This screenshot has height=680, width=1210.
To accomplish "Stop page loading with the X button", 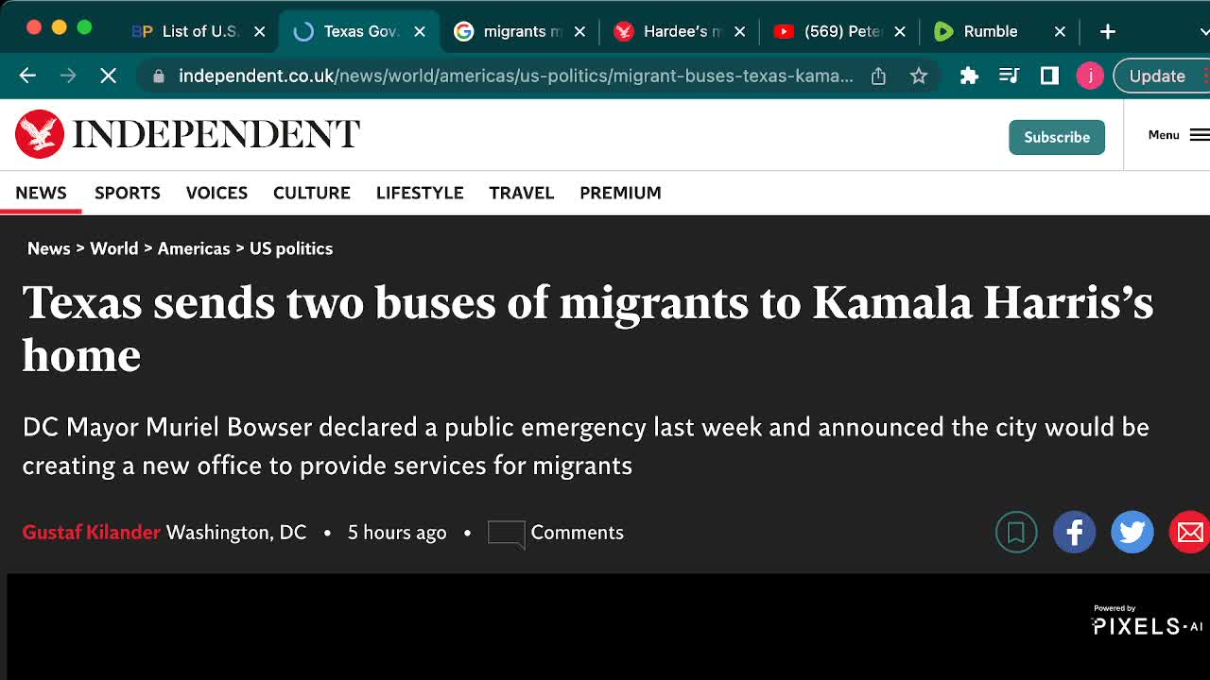I will (109, 76).
